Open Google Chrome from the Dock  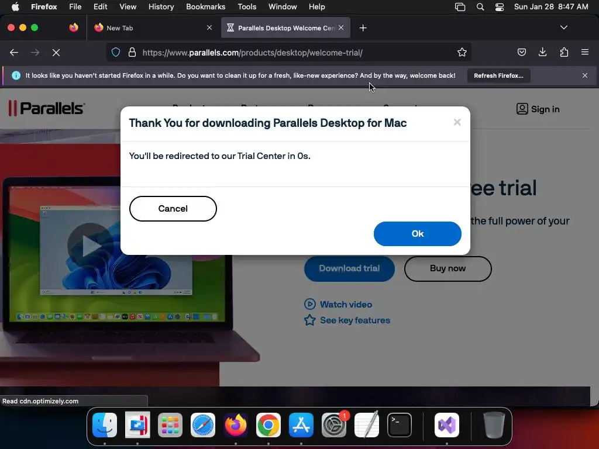click(x=268, y=425)
